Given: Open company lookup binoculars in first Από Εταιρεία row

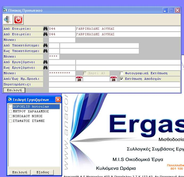Looking at the screenshot, I should (45, 29).
